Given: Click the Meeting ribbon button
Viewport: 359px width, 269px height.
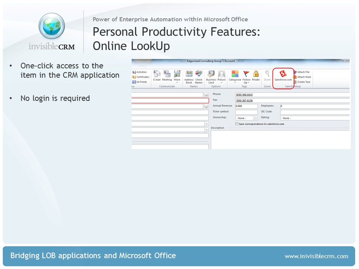Looking at the screenshot, I should (x=167, y=76).
